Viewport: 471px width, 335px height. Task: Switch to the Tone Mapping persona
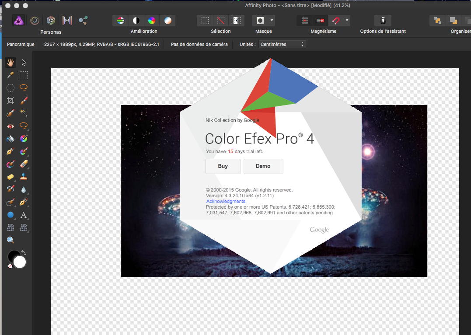pos(67,21)
